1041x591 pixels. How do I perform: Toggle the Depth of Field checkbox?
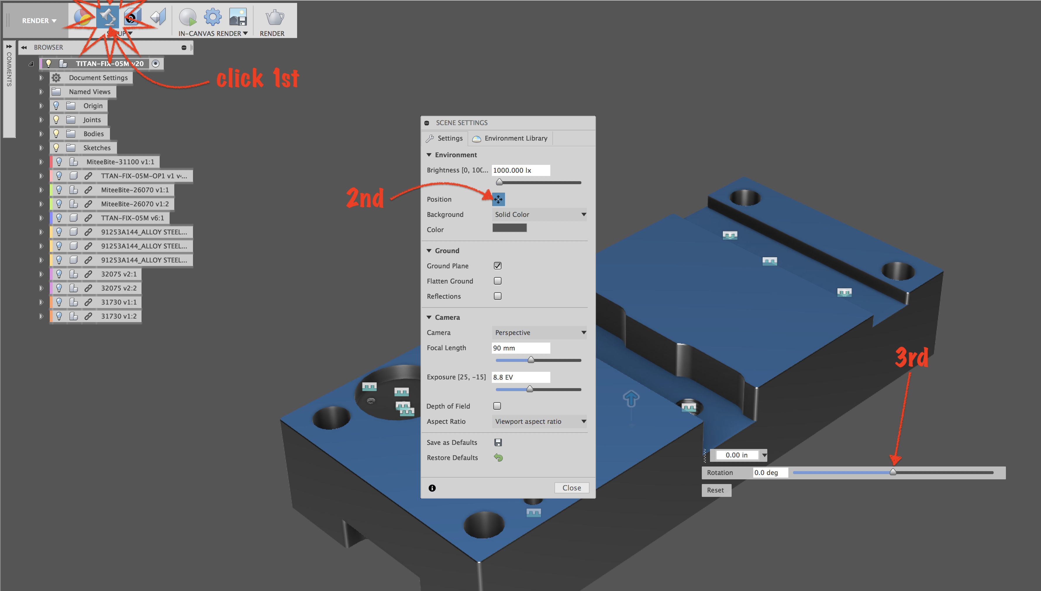497,406
